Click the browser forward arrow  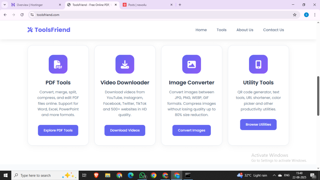coord(13,15)
